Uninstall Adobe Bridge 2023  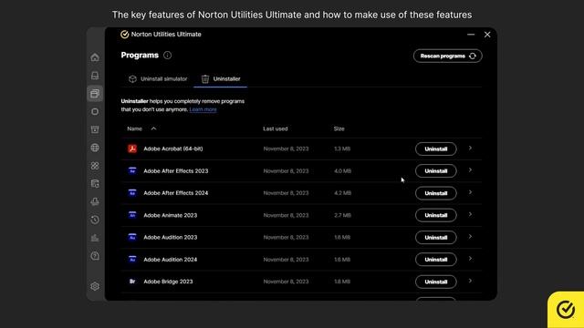[x=436, y=282]
